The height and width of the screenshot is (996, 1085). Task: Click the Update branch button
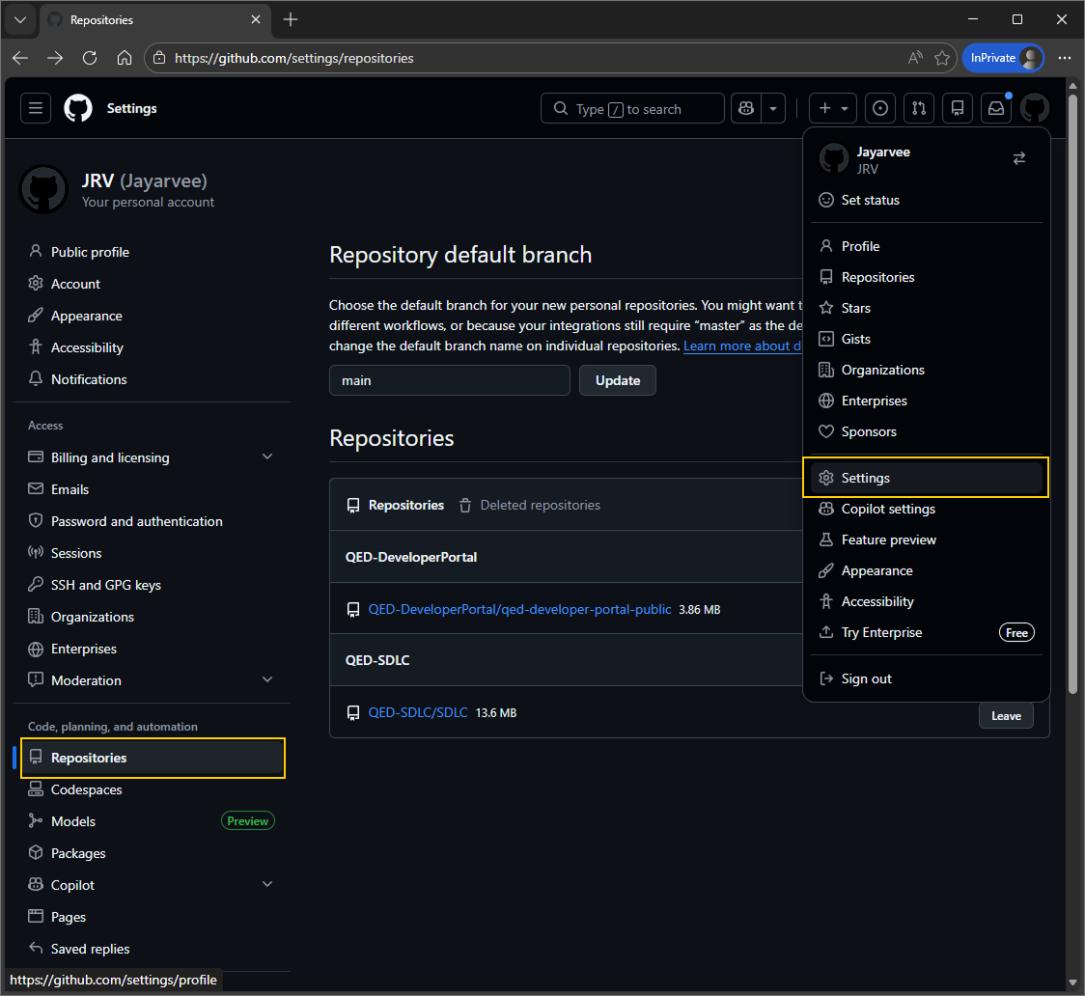pyautogui.click(x=617, y=380)
